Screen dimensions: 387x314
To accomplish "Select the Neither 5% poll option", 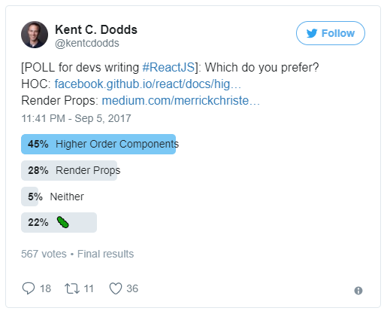I will click(53, 197).
